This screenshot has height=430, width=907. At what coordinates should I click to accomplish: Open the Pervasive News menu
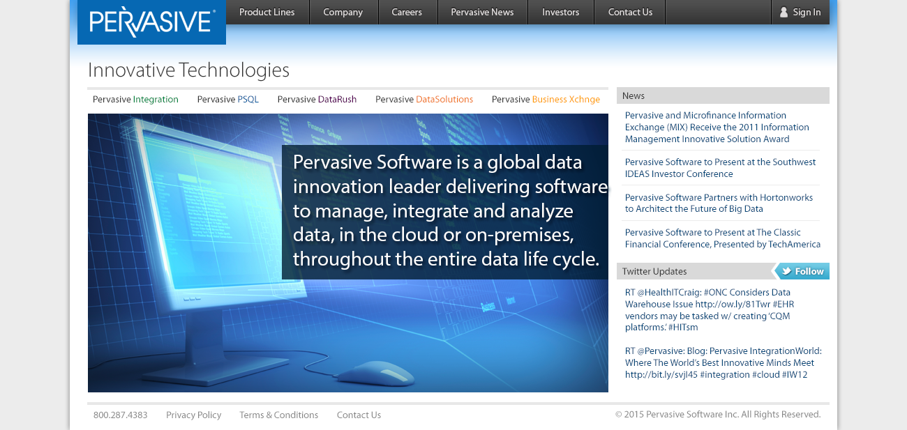(x=482, y=12)
